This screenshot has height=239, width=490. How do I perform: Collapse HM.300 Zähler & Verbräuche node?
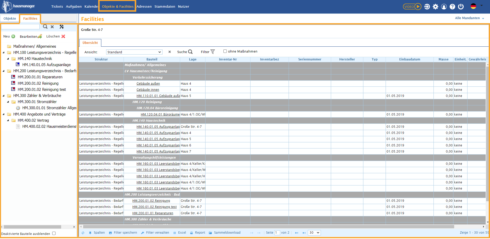[x=4, y=96]
